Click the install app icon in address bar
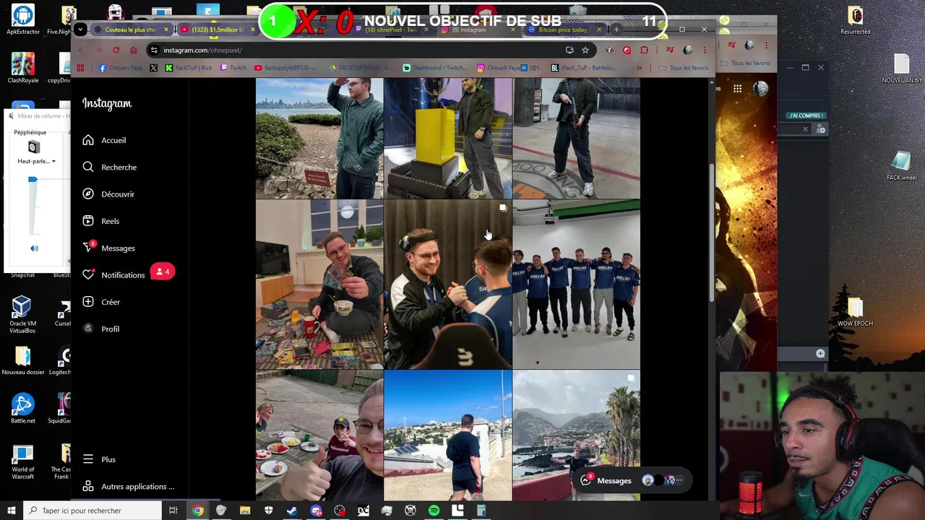The height and width of the screenshot is (520, 925). (569, 50)
